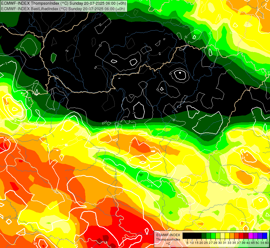Screen dimensions: 270x248
Task: Click the legend tick value 37
Action: pyautogui.click(x=239, y=243)
